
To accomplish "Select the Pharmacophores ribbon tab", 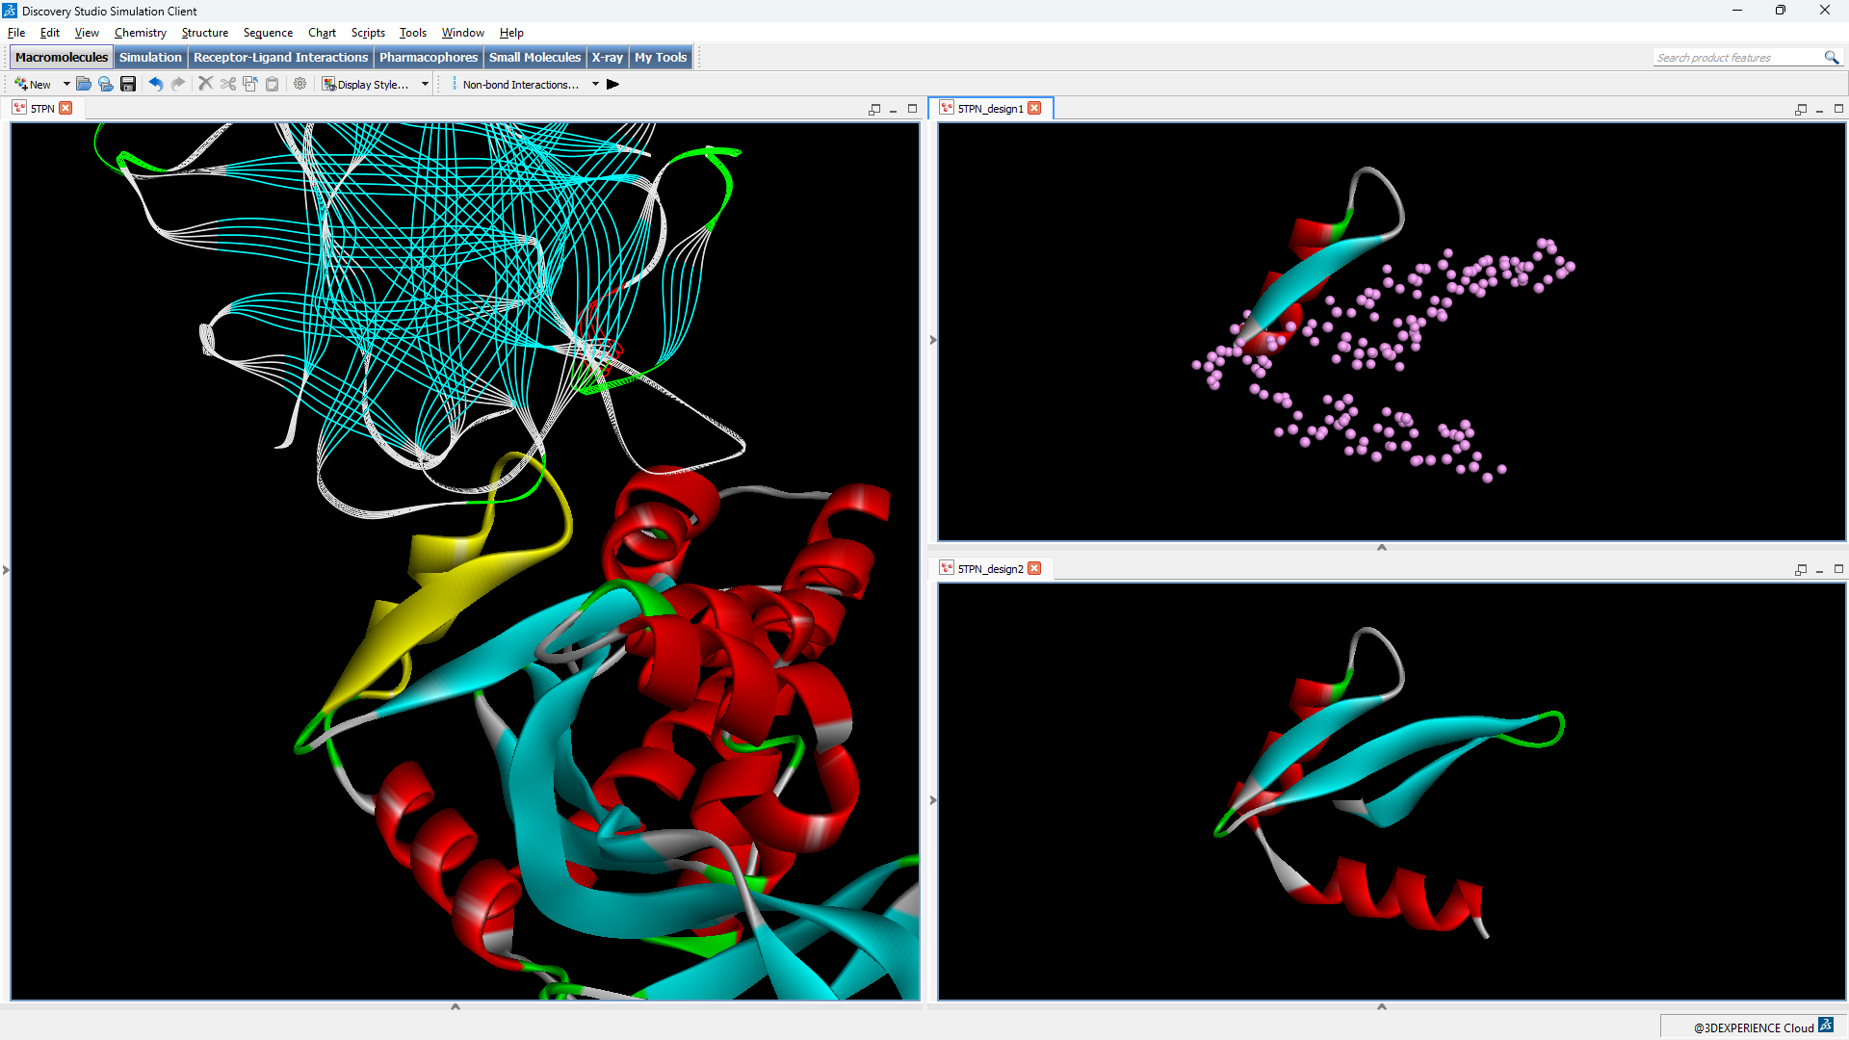I will click(428, 57).
